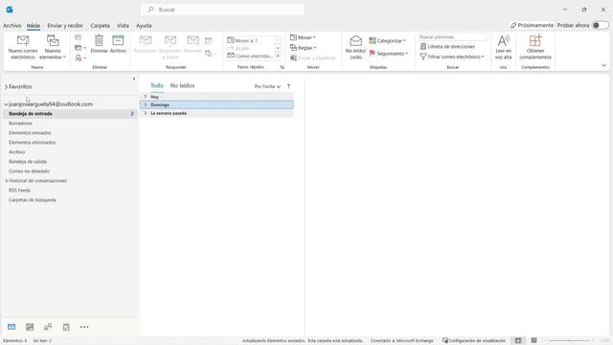This screenshot has width=613, height=345.
Task: Show the Todo messages filter
Action: [x=157, y=85]
